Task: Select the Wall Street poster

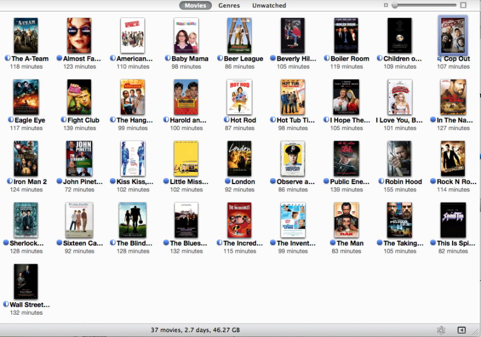Action: [26, 282]
